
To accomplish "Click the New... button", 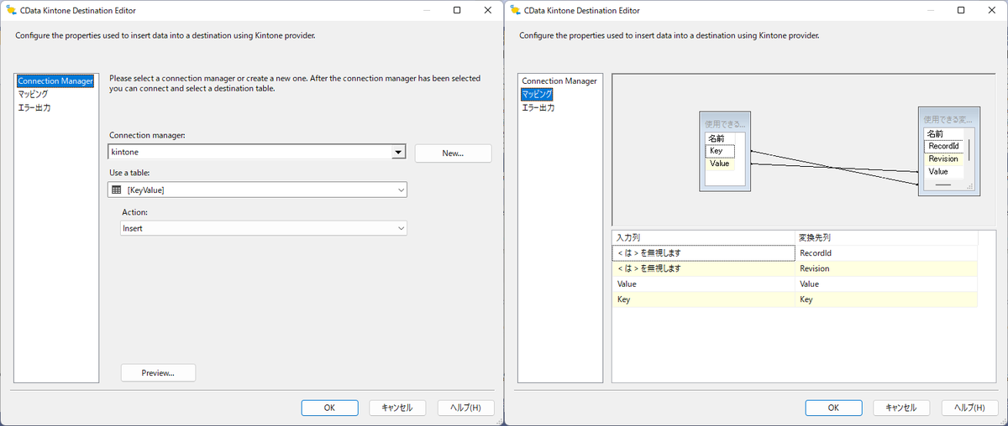I will (453, 153).
